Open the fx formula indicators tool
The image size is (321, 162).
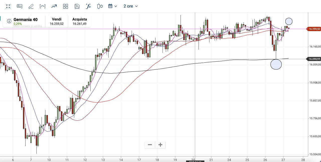tap(88, 6)
